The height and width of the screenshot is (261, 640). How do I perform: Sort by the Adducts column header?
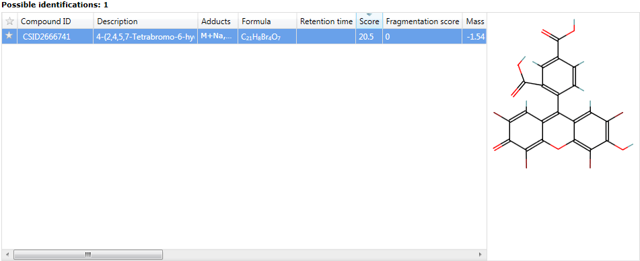pos(217,21)
